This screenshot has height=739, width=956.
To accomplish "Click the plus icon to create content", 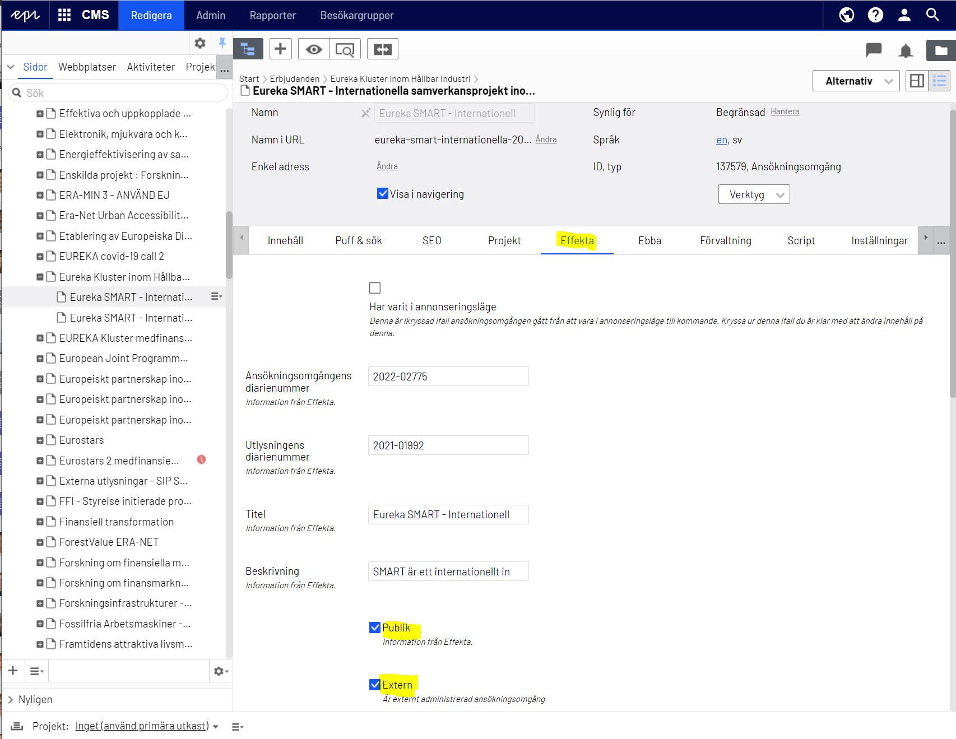I will click(281, 49).
